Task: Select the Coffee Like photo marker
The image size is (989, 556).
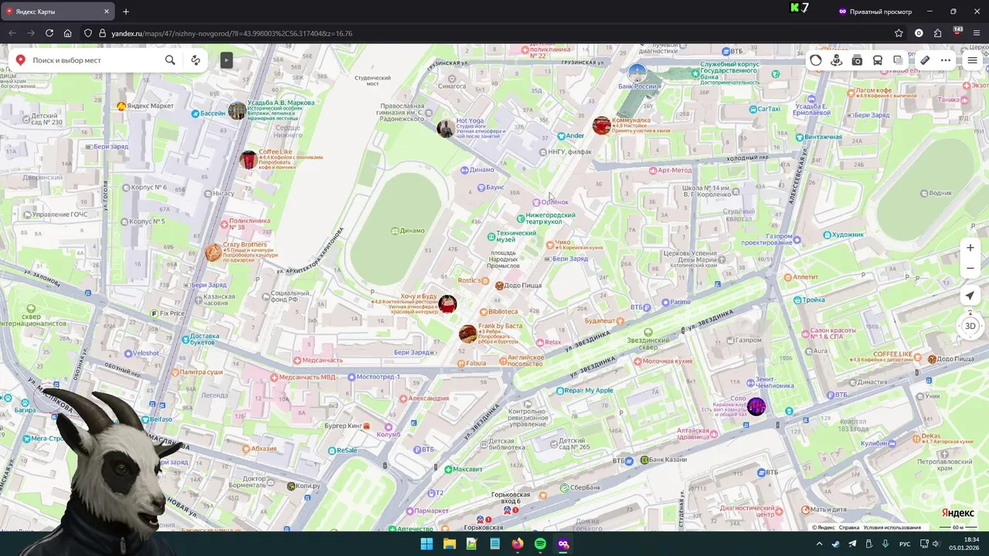Action: [248, 160]
